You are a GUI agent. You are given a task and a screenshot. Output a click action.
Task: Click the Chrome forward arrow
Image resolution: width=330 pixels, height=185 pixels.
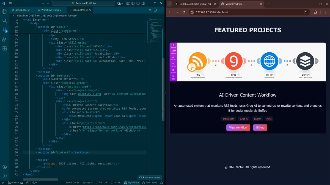(177, 12)
